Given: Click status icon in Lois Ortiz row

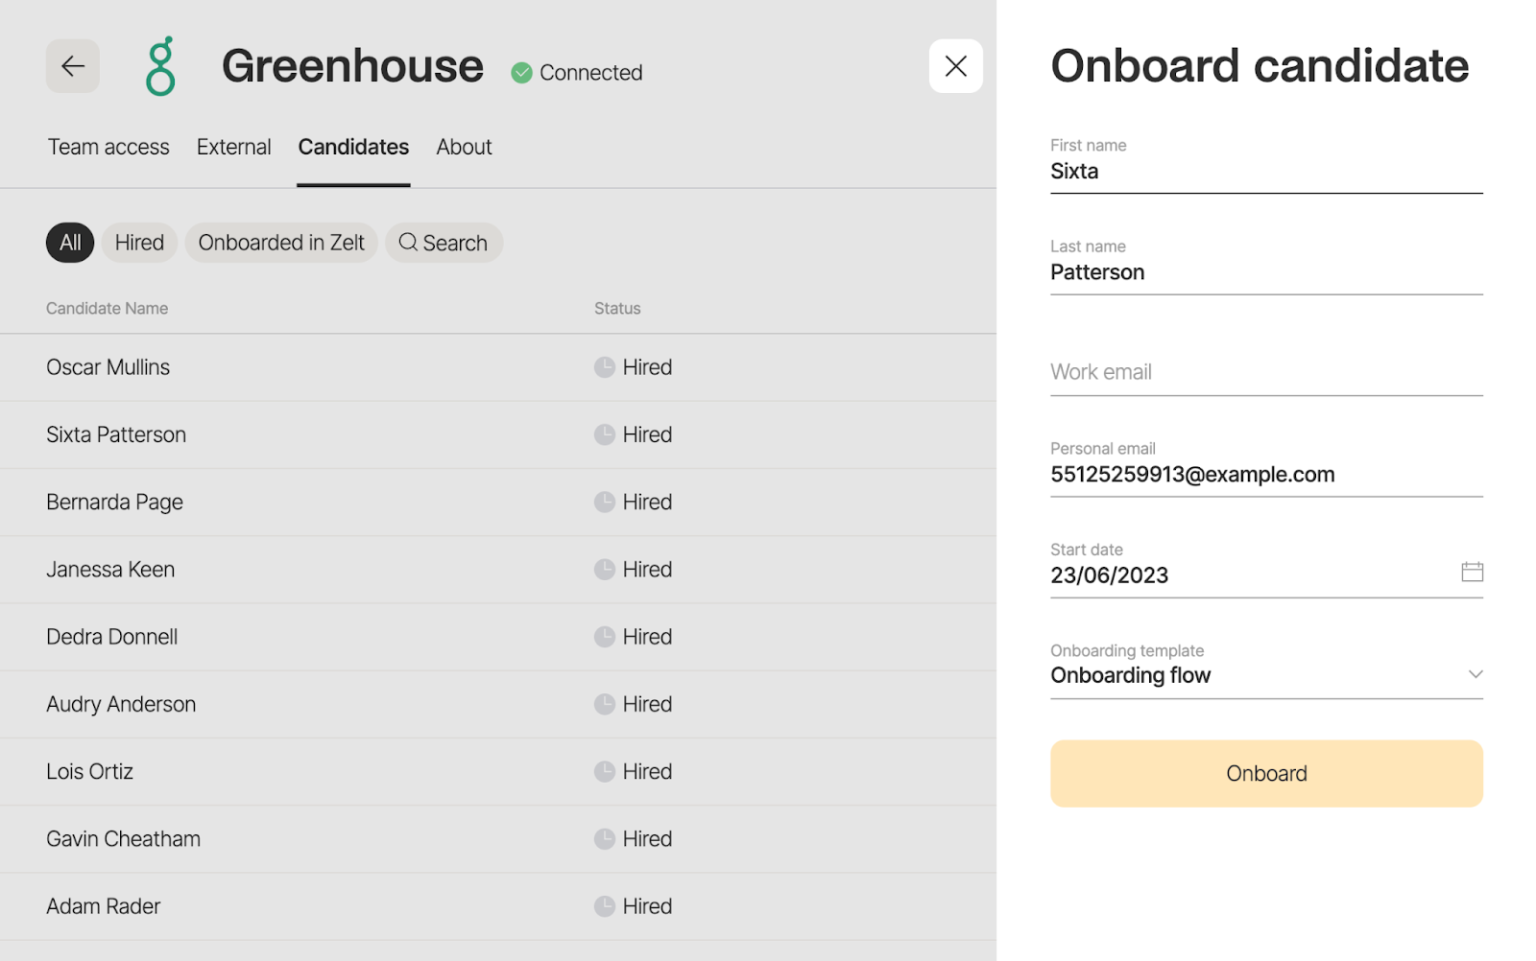Looking at the screenshot, I should click(604, 771).
